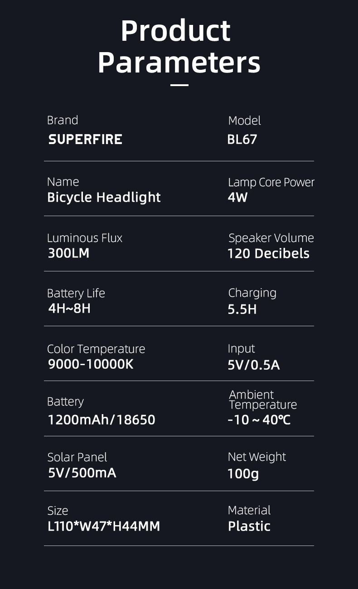The width and height of the screenshot is (358, 589).
Task: Click the 5V/500mA solar panel value
Action: [x=82, y=473]
